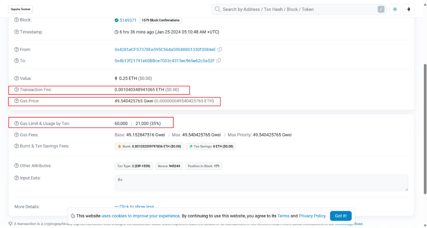Click the help icon next to Transaction Fee
427x228 pixels.
click(x=16, y=90)
